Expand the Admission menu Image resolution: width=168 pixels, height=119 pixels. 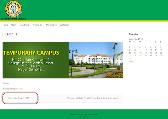coord(38,25)
